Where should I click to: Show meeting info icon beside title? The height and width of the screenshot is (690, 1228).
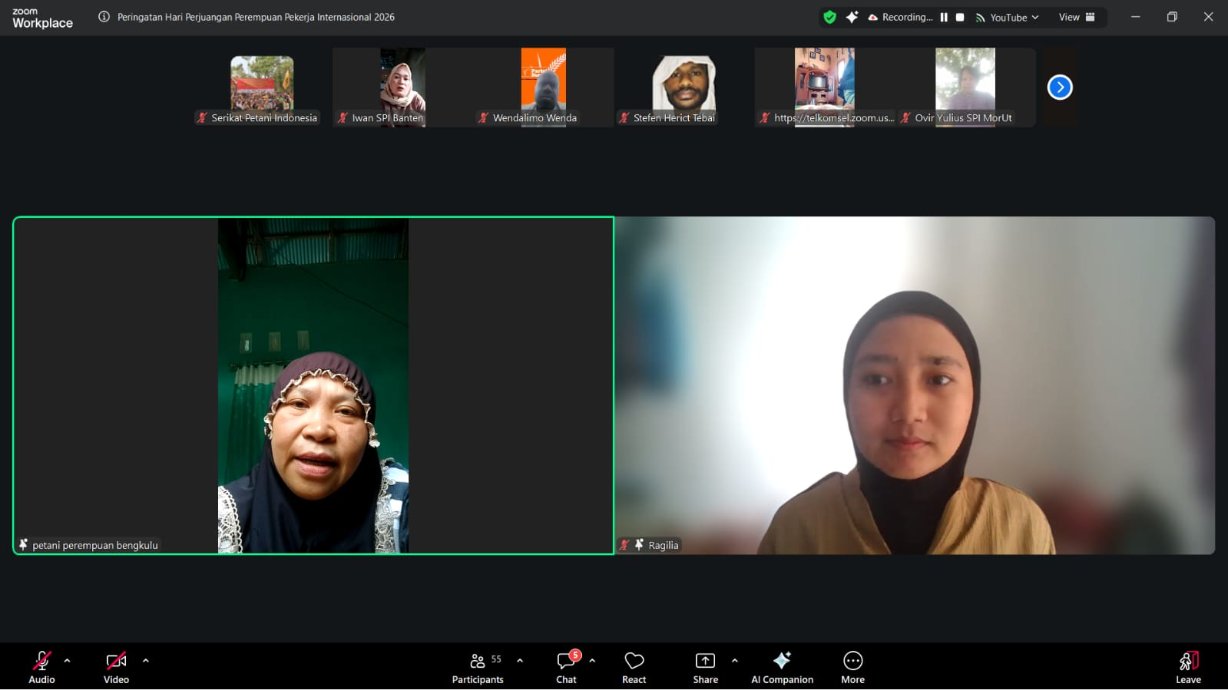click(x=104, y=17)
